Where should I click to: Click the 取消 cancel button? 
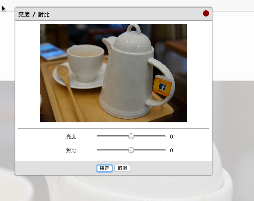coord(122,168)
